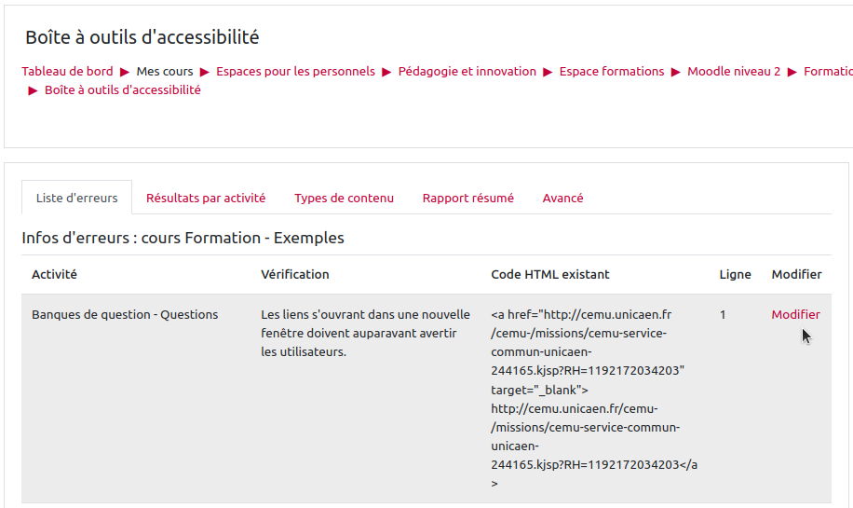Image resolution: width=853 pixels, height=508 pixels.
Task: Open Boîte à outils d'accessibilité breadcrumb link
Action: 122,90
